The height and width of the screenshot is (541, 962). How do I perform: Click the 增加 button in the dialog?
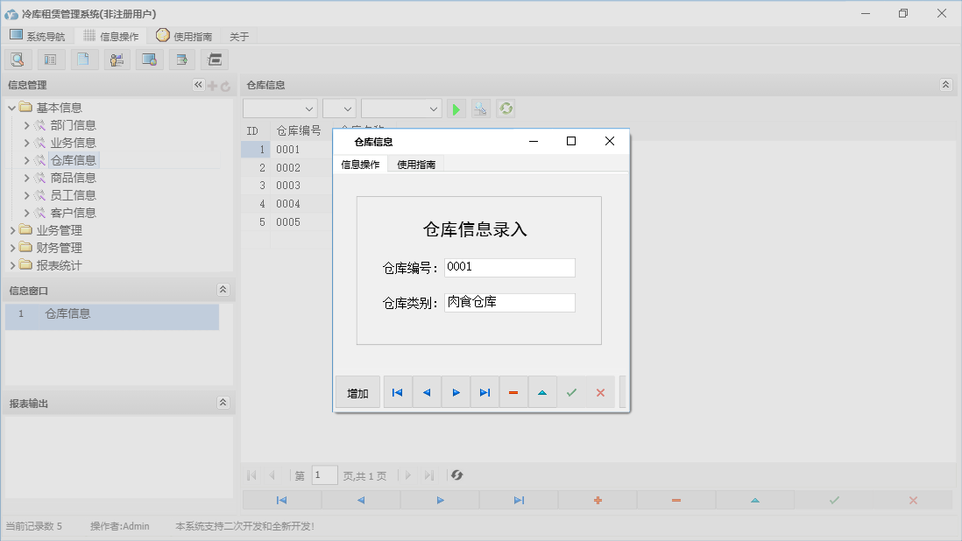[x=357, y=392]
